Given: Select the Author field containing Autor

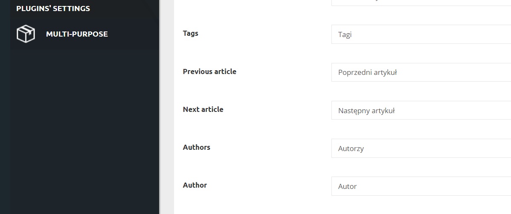Looking at the screenshot, I should click(421, 186).
